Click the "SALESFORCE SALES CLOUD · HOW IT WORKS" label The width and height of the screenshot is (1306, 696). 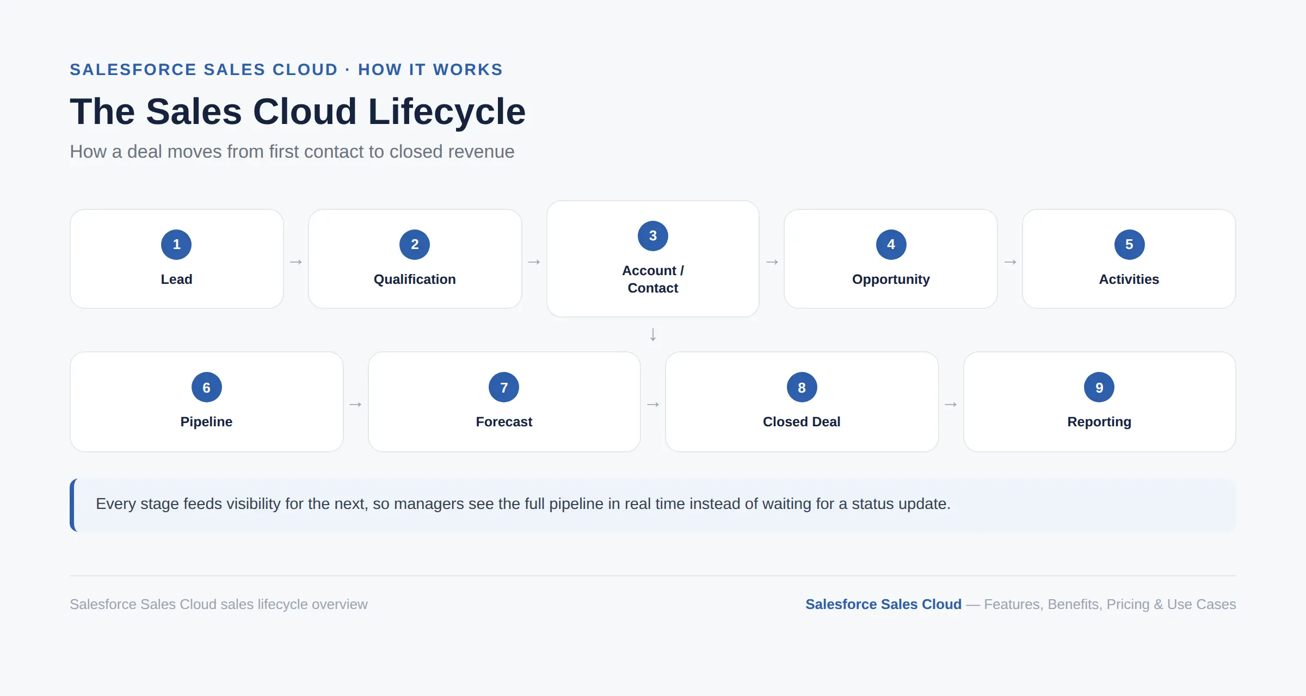point(286,70)
